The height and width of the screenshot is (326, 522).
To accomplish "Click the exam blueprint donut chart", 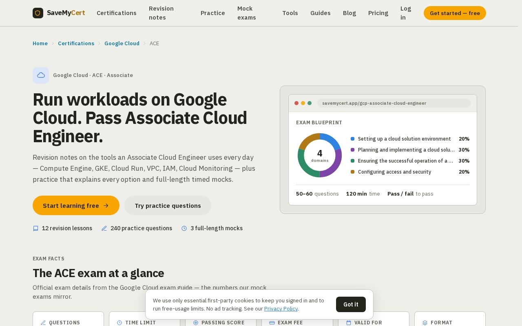I will (320, 155).
